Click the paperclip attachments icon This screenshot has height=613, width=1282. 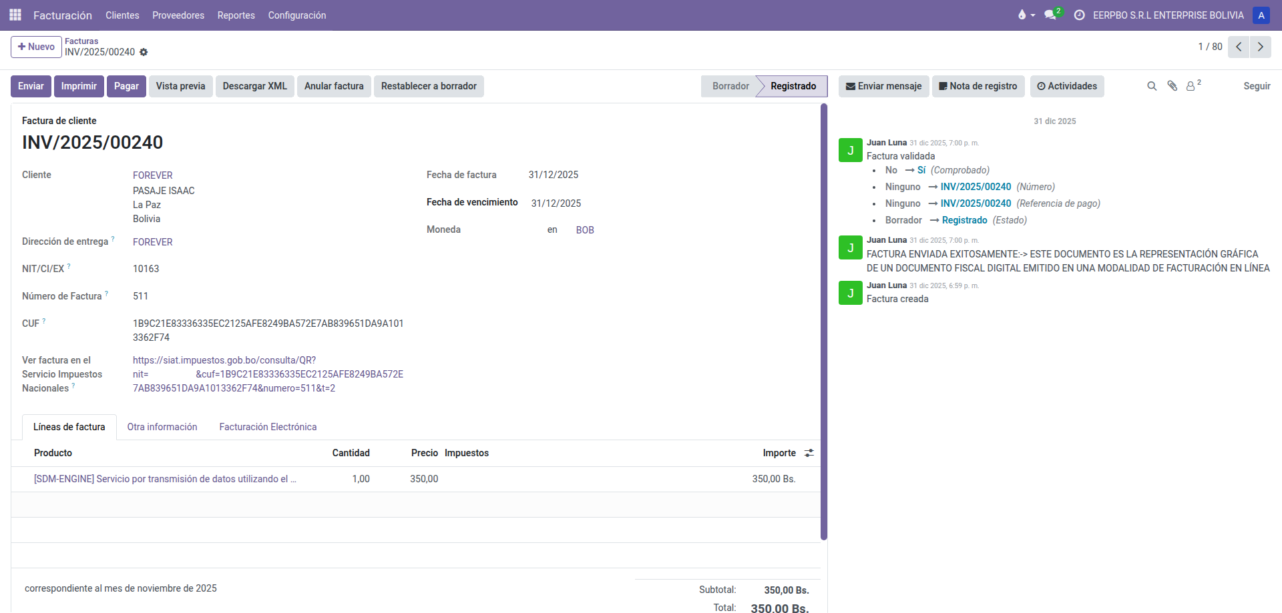coord(1172,86)
